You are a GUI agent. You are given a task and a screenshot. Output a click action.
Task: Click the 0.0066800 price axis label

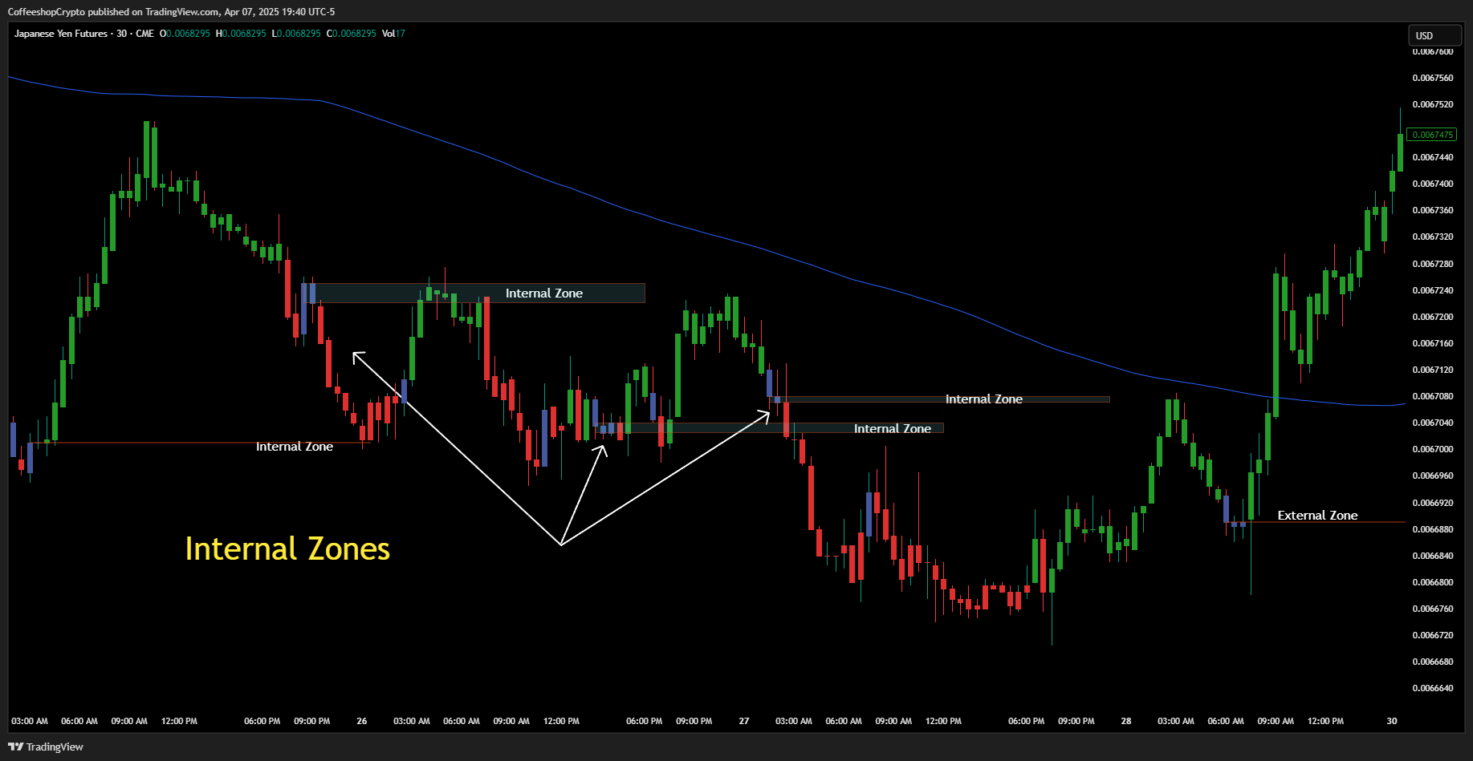click(x=1433, y=582)
